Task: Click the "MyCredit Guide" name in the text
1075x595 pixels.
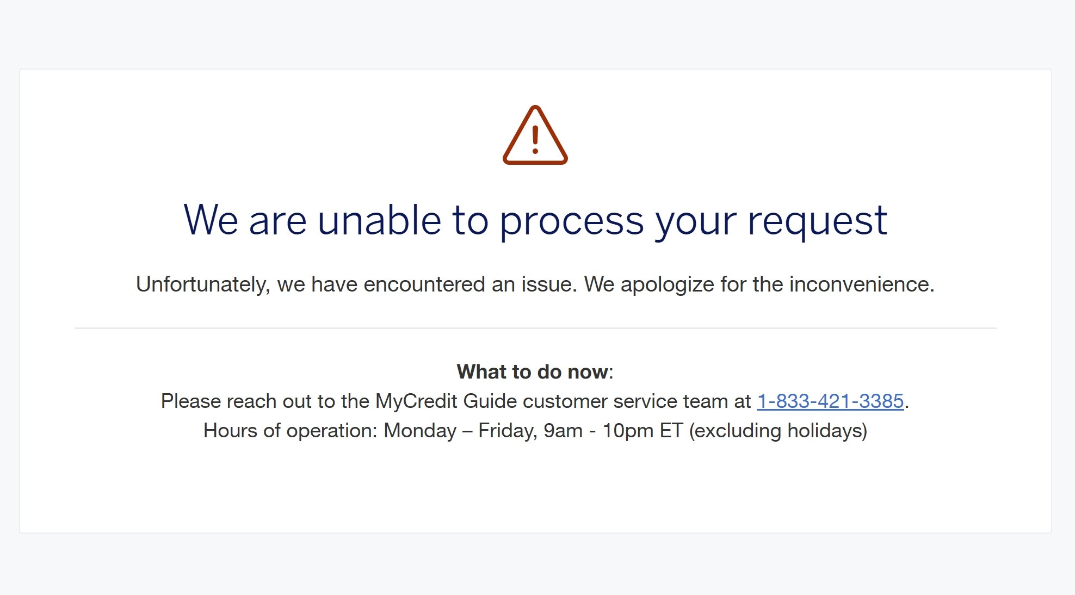Action: tap(446, 401)
